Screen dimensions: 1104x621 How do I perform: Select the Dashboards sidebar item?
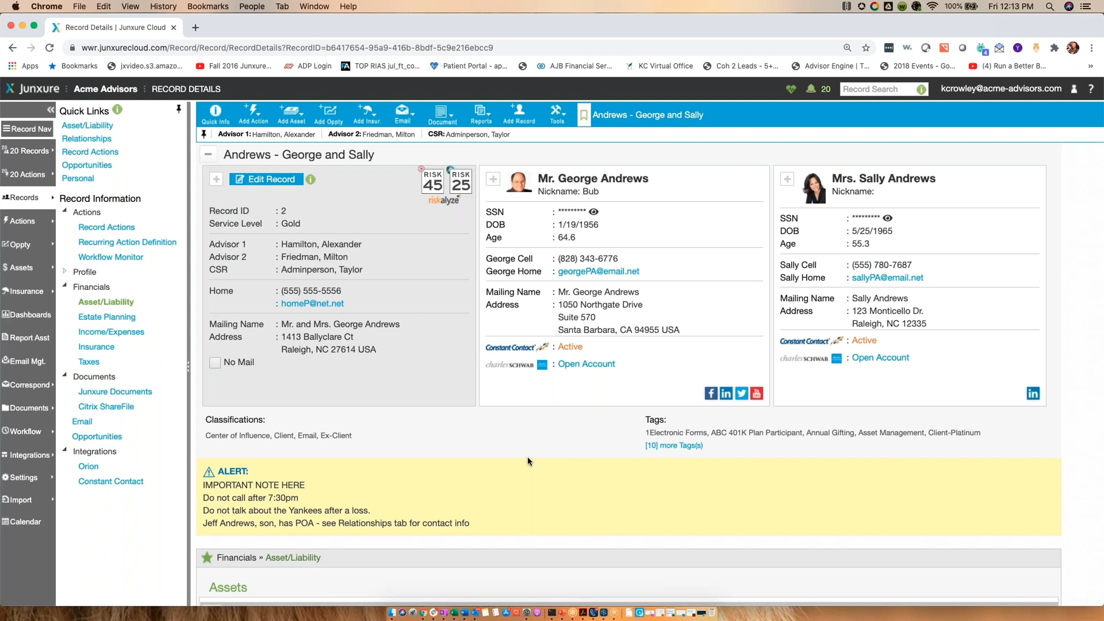(x=28, y=315)
